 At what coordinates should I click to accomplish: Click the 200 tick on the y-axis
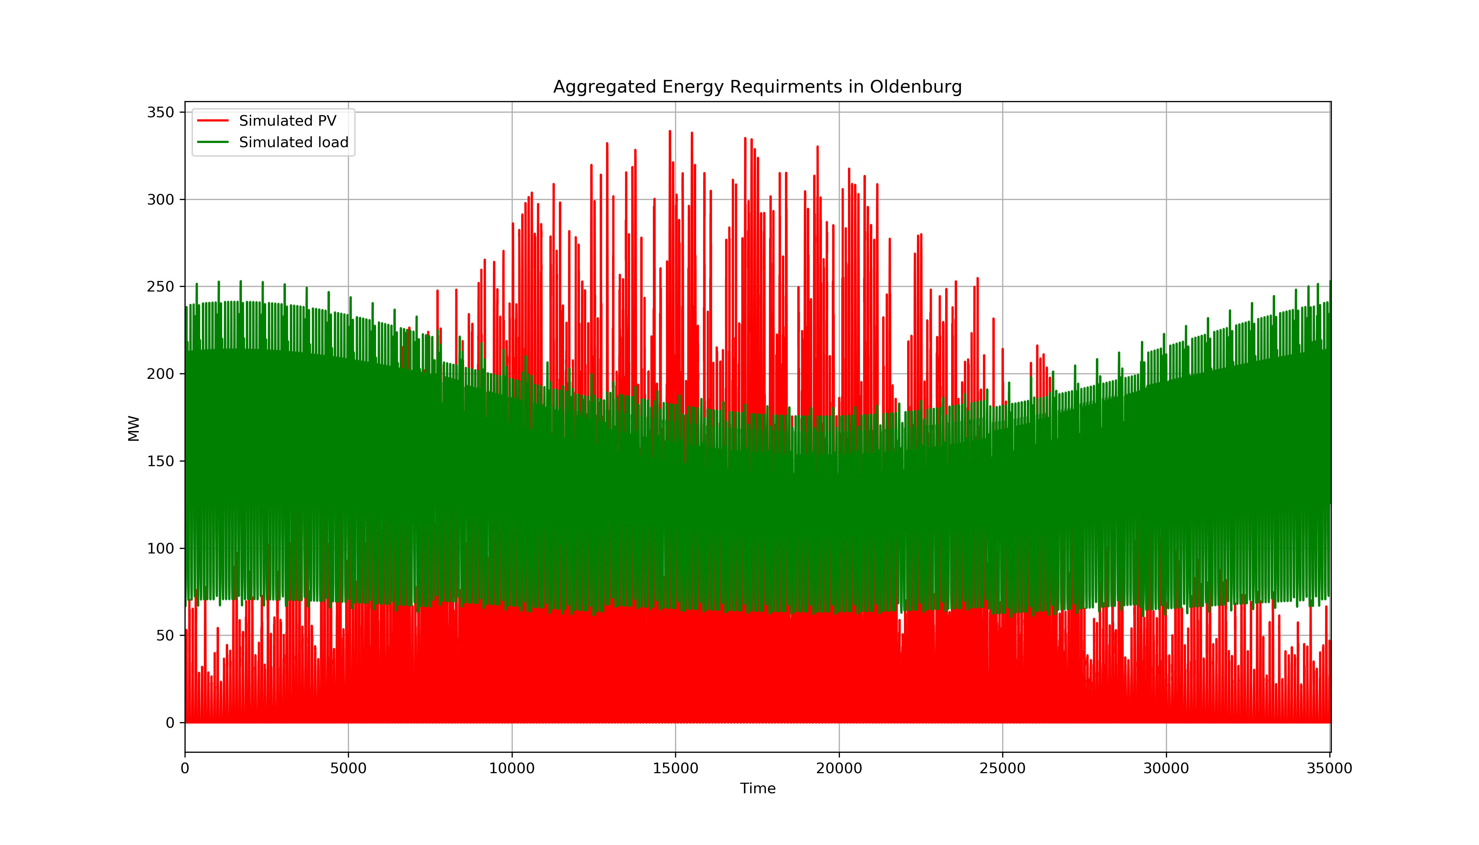coord(160,374)
